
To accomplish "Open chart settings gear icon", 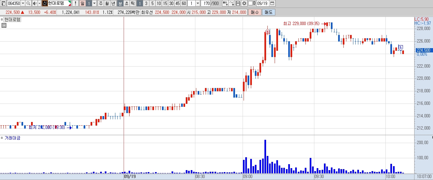I will point(244,3).
